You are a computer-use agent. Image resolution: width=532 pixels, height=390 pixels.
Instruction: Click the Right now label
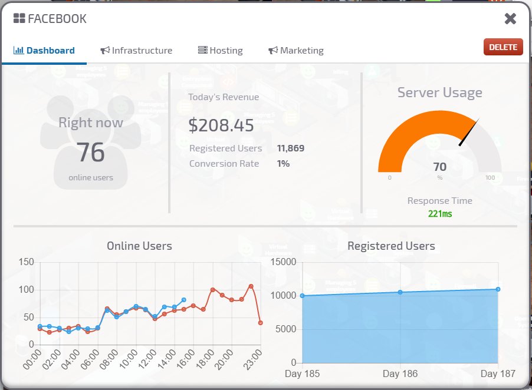click(x=91, y=123)
